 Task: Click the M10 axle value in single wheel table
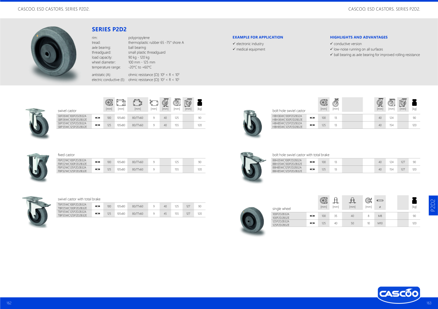[x=380, y=223]
